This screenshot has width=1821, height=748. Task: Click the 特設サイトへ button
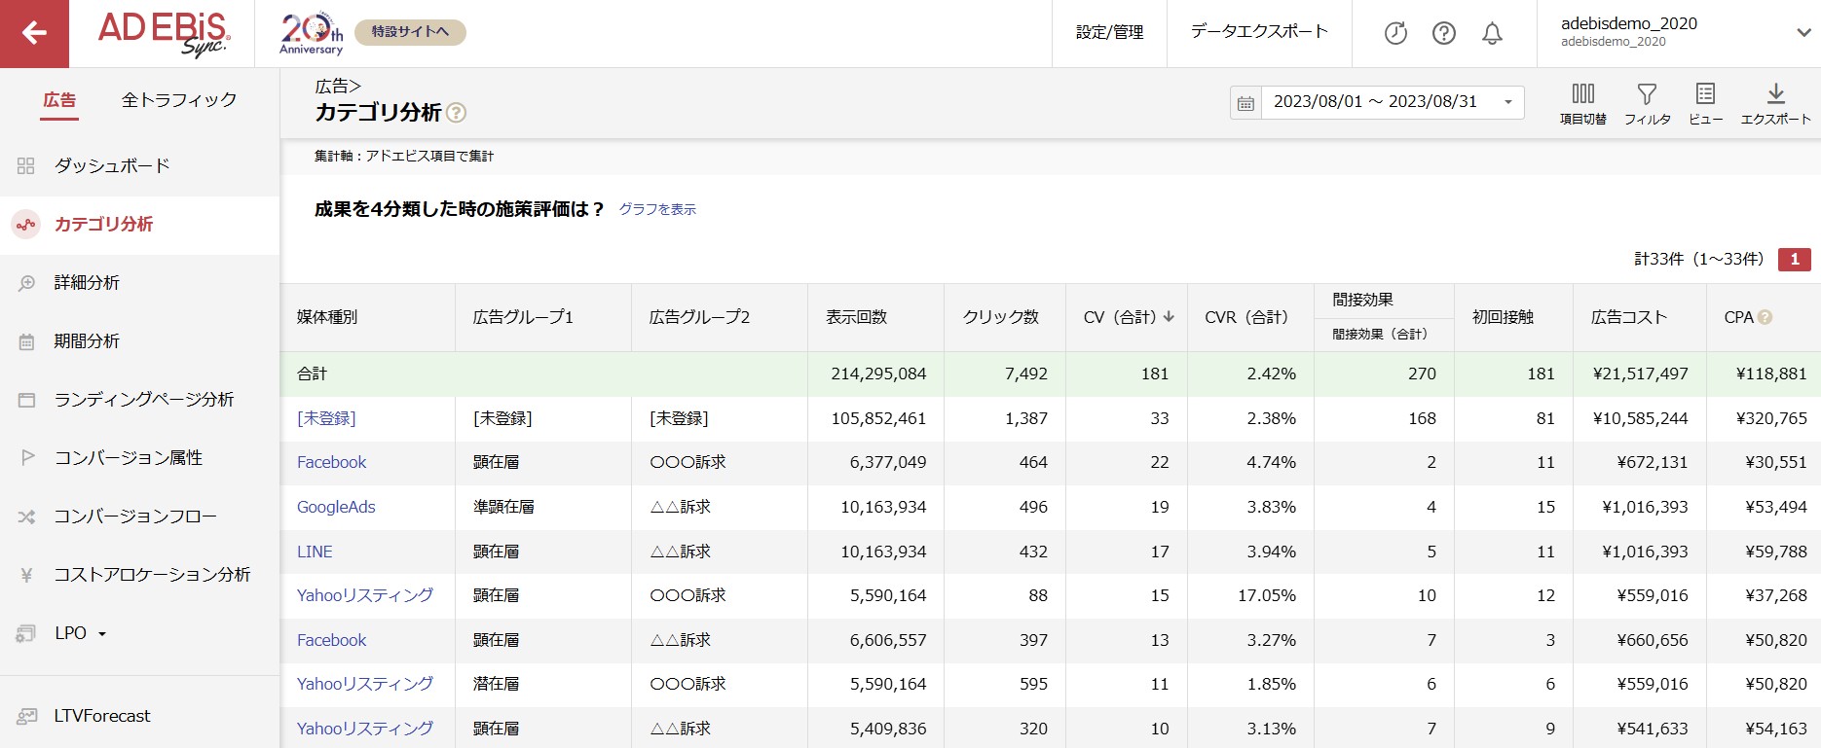(x=410, y=32)
